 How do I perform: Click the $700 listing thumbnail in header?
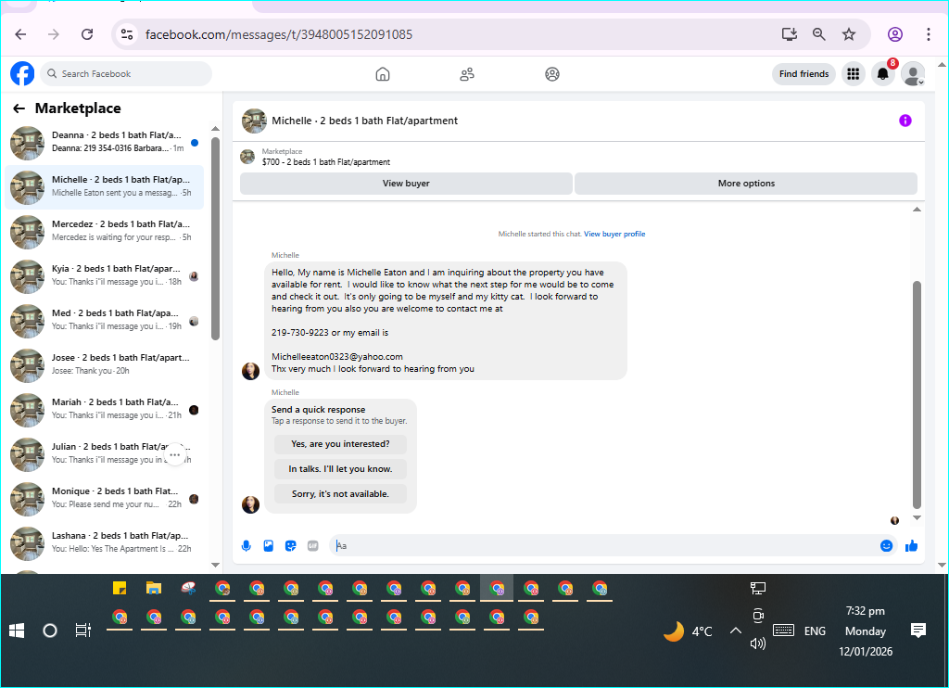247,157
